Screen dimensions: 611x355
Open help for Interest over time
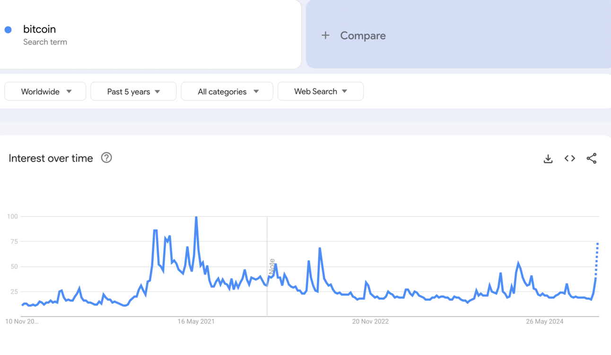(106, 158)
